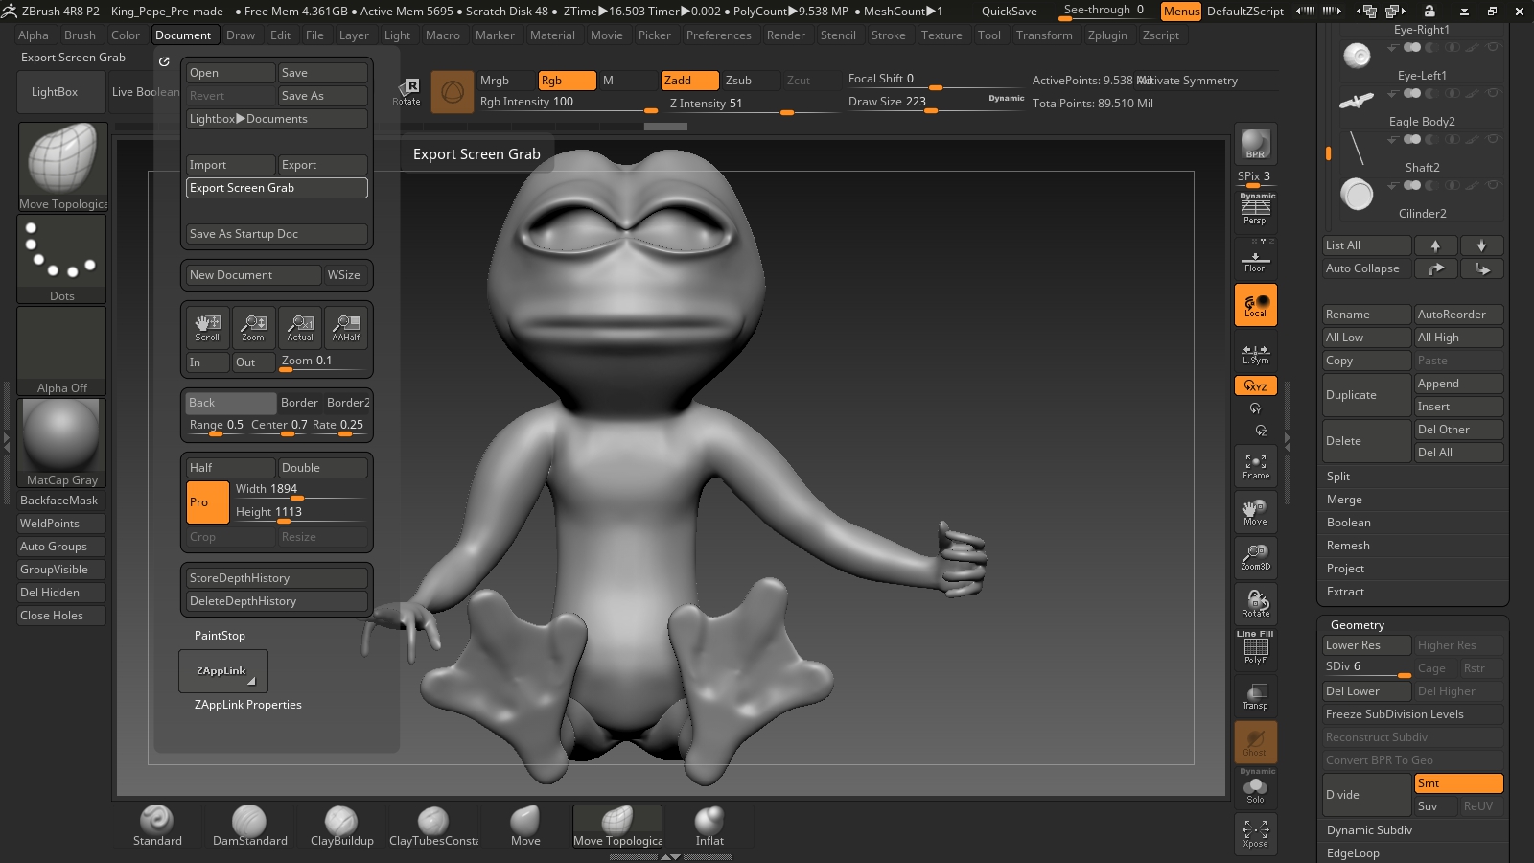
Task: Adjust the Z Intensity slider
Action: (x=753, y=104)
